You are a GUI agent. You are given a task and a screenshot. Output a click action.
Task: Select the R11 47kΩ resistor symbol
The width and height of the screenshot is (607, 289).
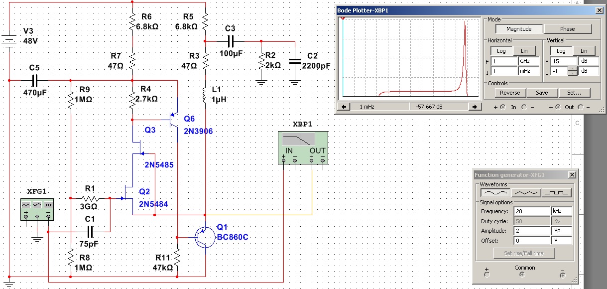177,258
